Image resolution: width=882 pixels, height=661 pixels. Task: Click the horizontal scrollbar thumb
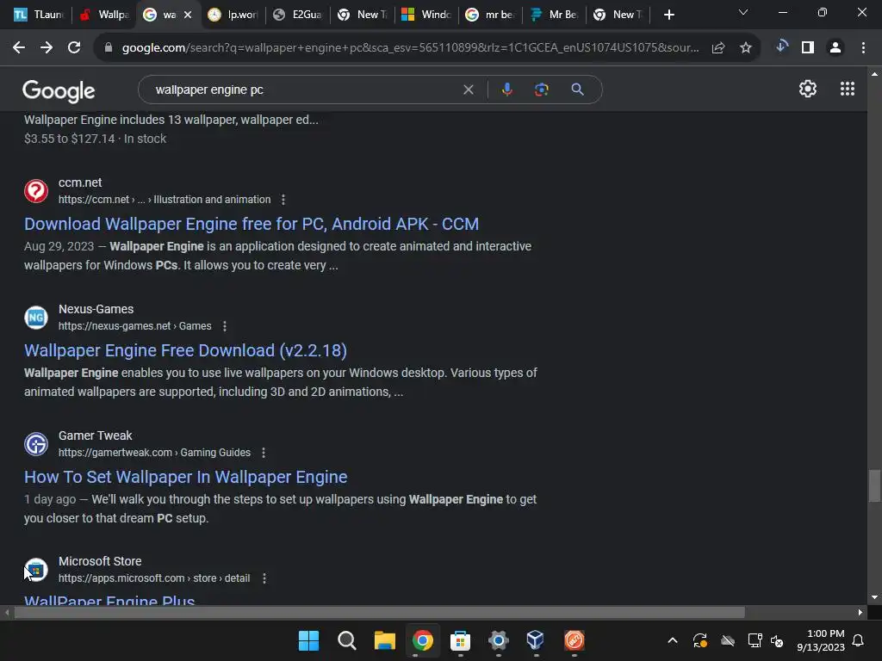click(380, 612)
